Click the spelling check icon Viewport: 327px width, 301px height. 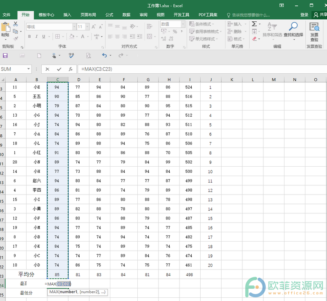point(71,55)
